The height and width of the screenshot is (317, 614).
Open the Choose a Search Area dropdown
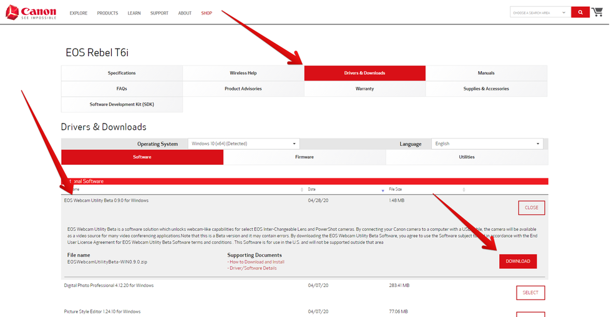tap(540, 12)
